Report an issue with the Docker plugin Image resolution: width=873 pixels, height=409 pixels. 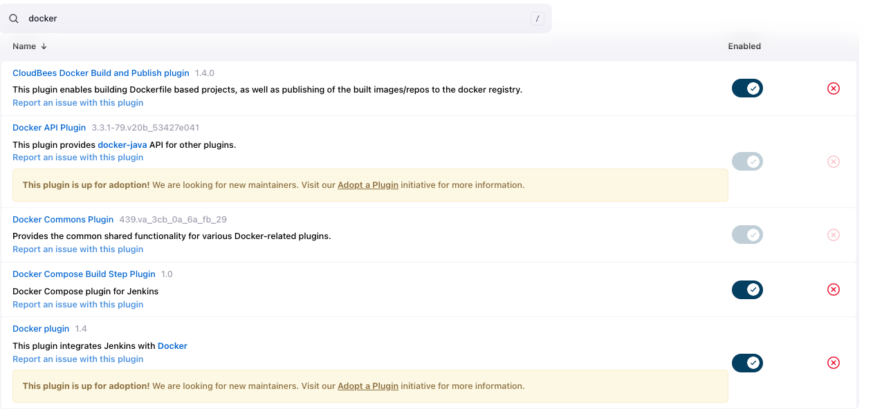tap(78, 359)
